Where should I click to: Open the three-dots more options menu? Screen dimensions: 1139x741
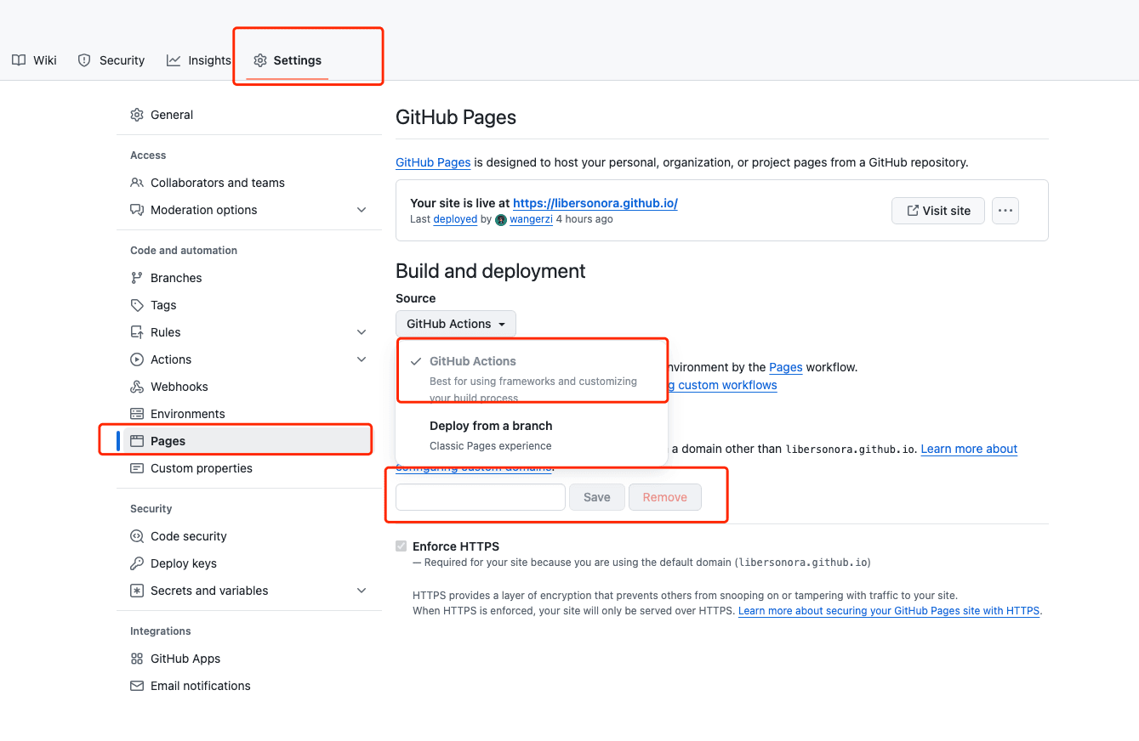tap(1005, 211)
